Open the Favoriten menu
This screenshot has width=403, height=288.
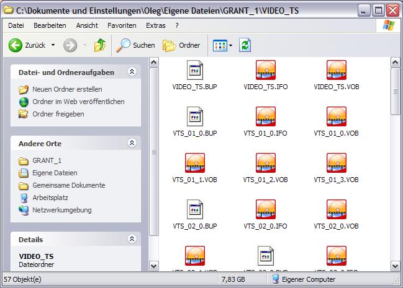click(122, 25)
